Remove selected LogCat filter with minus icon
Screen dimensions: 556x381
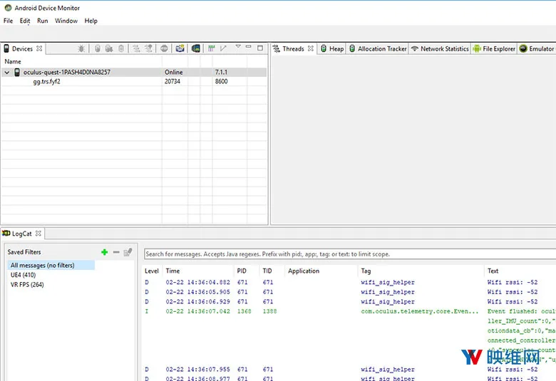116,252
